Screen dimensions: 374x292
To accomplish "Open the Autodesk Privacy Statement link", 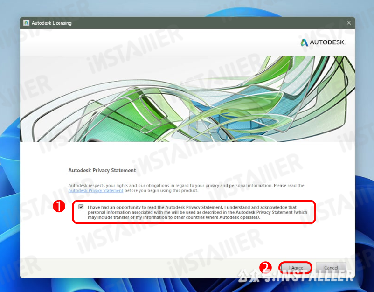I will [x=96, y=190].
